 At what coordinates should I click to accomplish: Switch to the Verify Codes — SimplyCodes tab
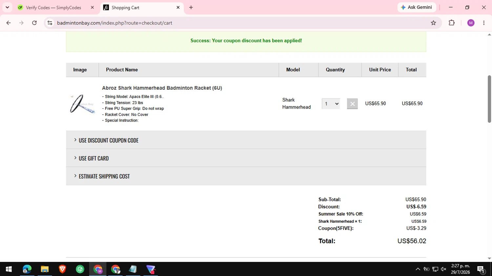(x=54, y=8)
